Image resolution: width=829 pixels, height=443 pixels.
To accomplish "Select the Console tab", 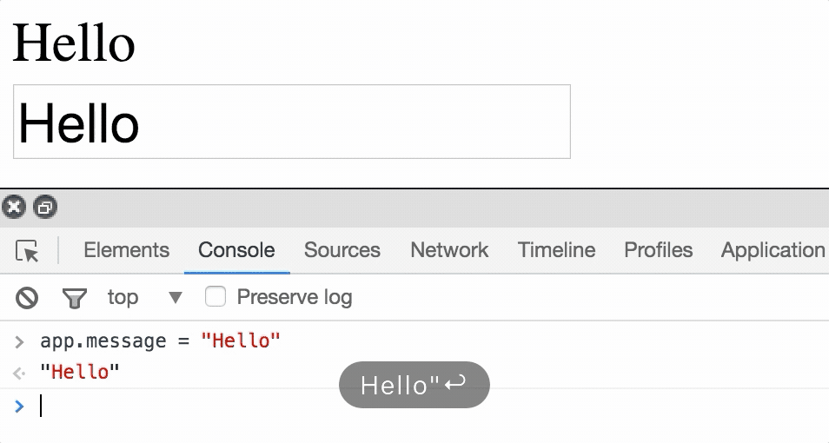I will [x=236, y=250].
